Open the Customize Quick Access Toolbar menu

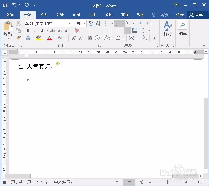pos(35,5)
